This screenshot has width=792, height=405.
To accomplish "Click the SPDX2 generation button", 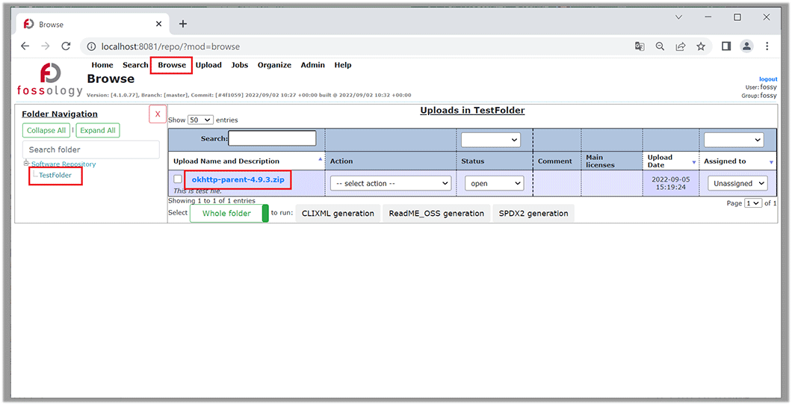I will tap(533, 214).
